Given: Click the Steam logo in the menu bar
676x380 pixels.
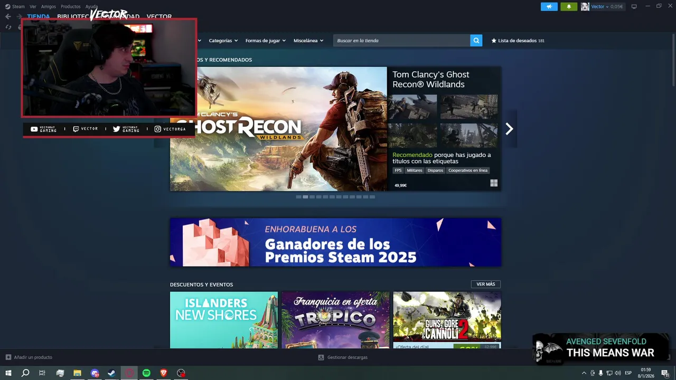Looking at the screenshot, I should 7,6.
